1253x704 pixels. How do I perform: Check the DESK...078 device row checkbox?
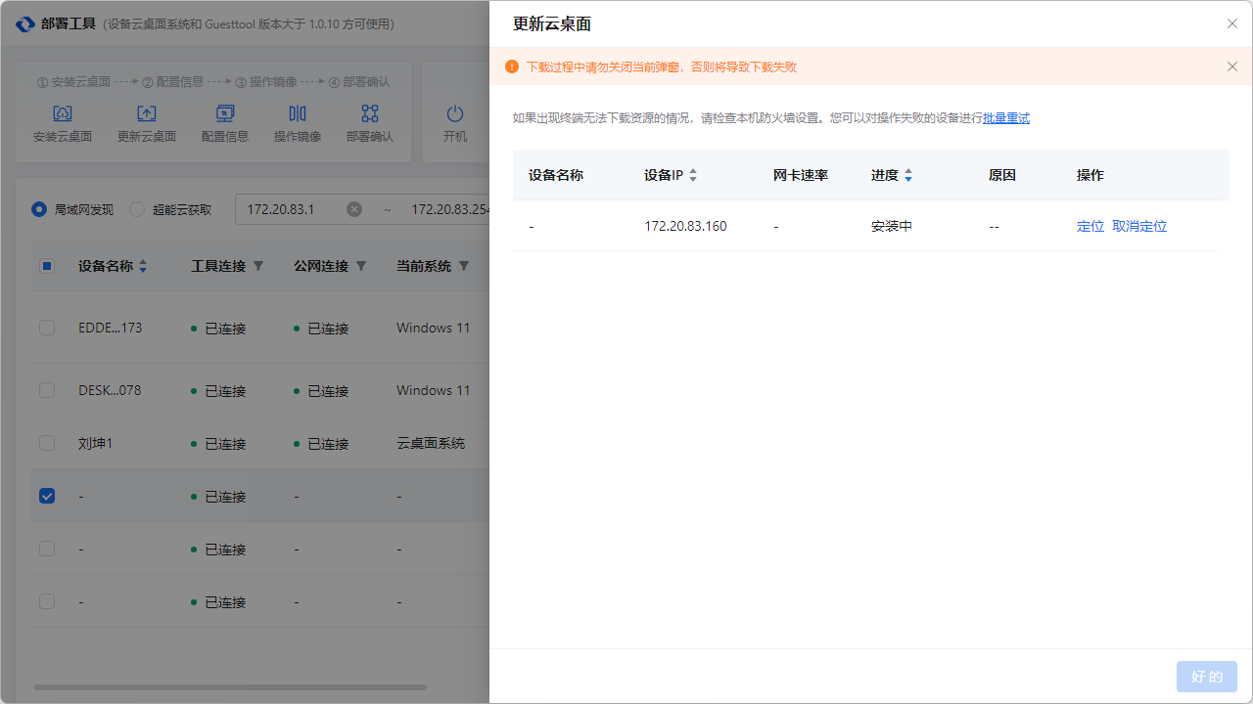pos(47,390)
